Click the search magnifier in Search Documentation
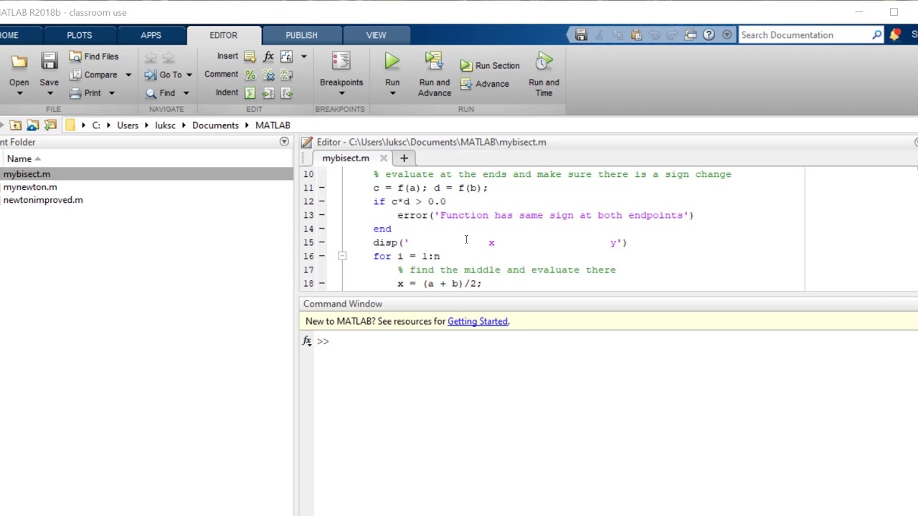 click(876, 35)
